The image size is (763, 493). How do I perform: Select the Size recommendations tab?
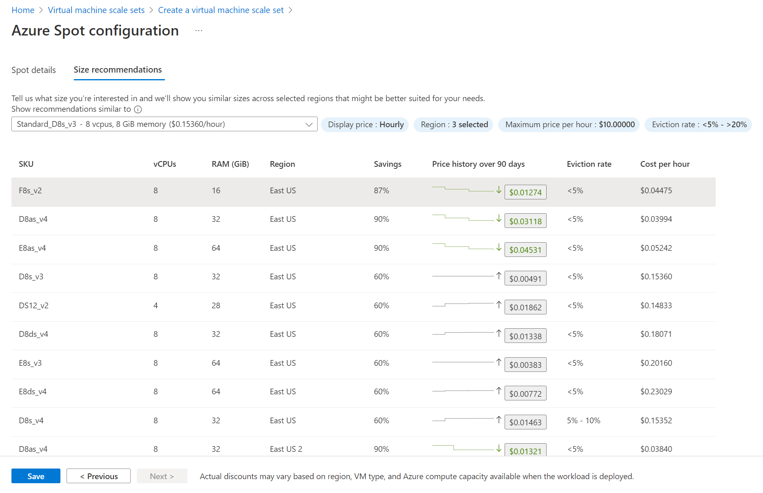click(x=118, y=70)
